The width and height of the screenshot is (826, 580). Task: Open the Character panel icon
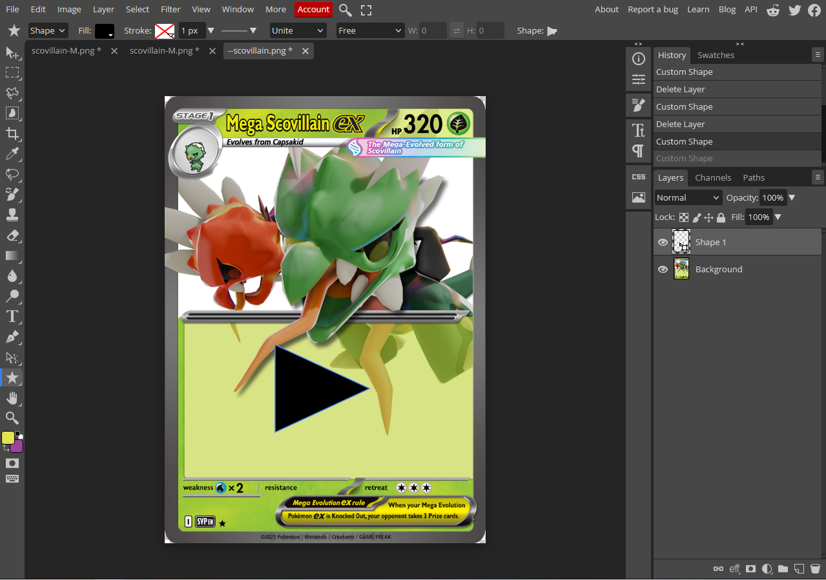639,130
